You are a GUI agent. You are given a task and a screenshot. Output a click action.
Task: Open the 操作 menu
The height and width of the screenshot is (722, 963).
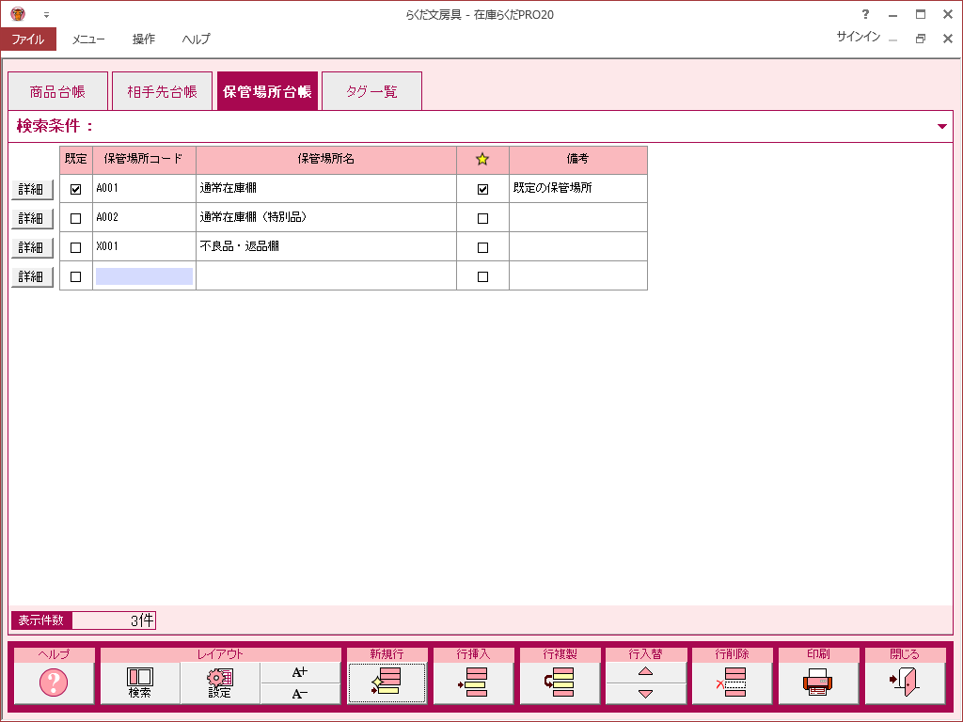click(144, 39)
